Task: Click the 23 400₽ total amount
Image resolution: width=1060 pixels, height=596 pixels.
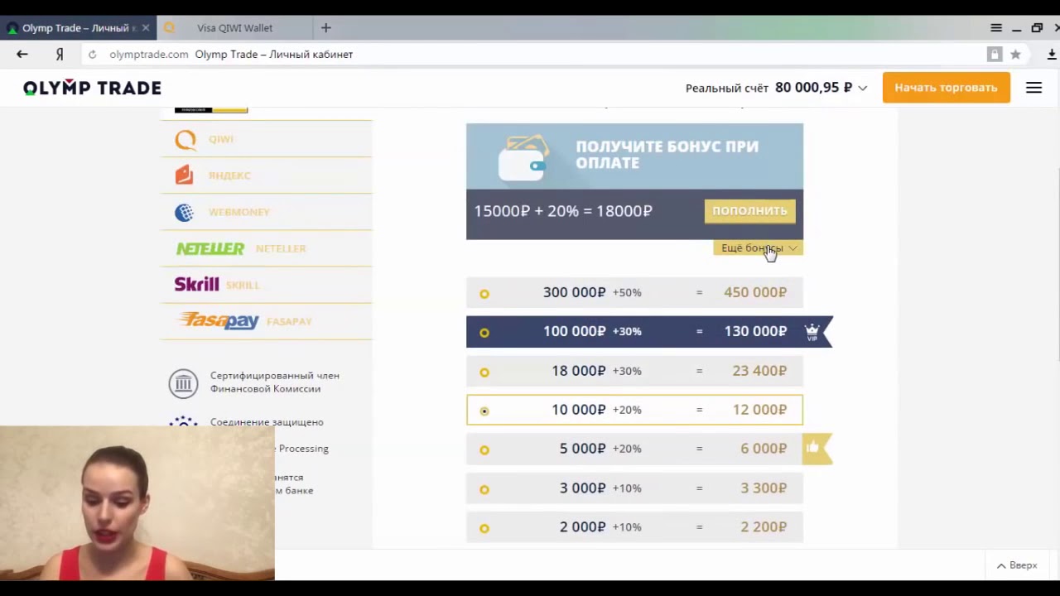Action: pyautogui.click(x=759, y=371)
